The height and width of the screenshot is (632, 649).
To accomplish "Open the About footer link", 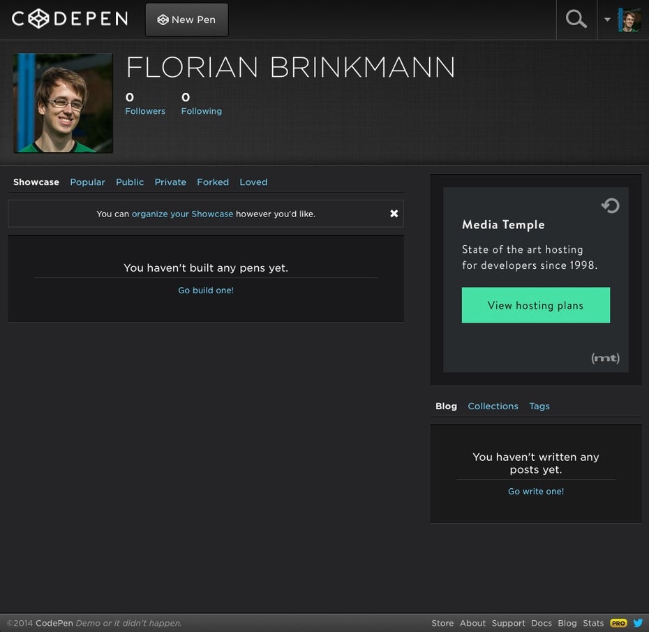I will pyautogui.click(x=472, y=623).
